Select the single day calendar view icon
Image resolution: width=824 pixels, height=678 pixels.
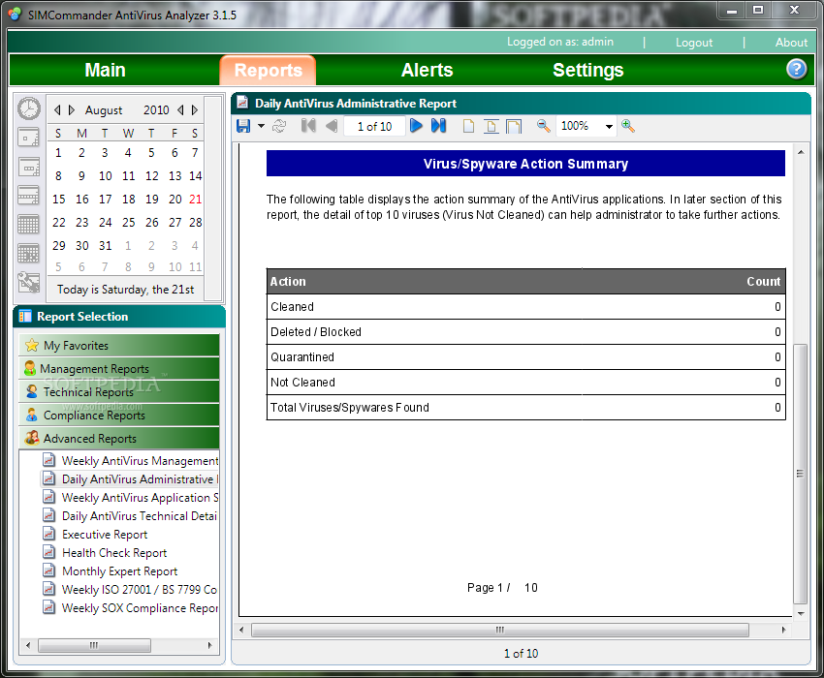(28, 138)
